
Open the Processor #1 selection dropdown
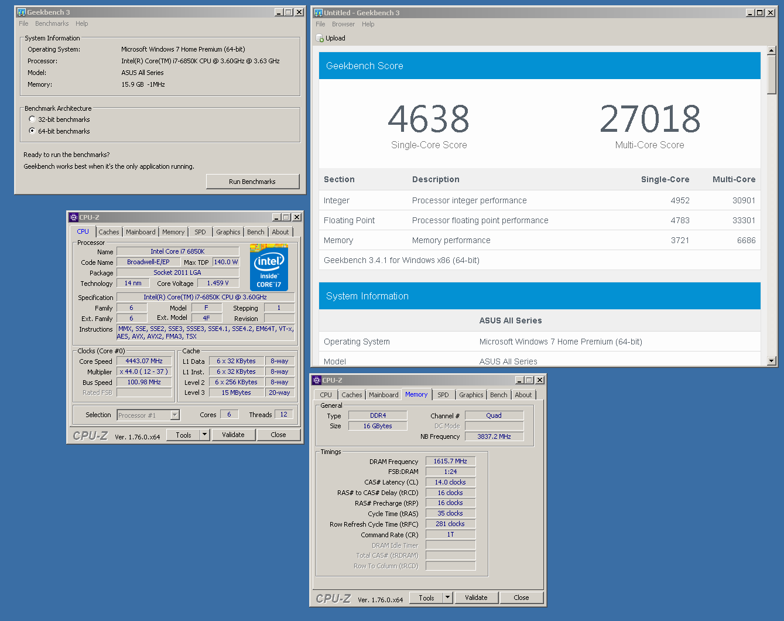174,415
